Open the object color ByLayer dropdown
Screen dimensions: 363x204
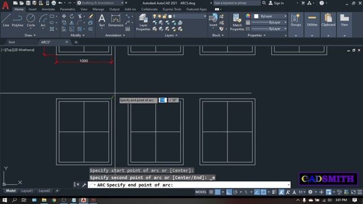(270, 16)
